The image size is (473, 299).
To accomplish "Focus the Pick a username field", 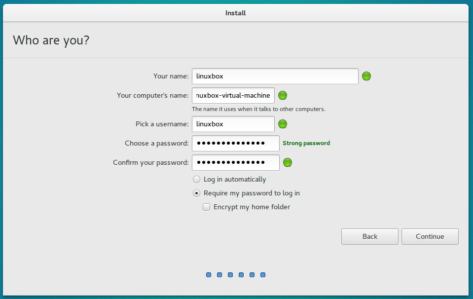I will click(233, 124).
